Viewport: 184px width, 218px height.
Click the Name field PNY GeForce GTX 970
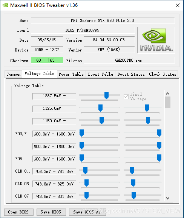tap(103, 20)
